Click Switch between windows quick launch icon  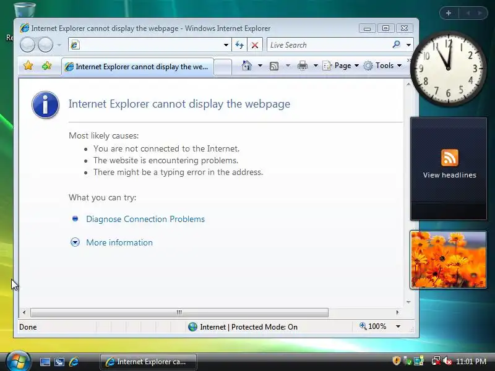click(59, 362)
